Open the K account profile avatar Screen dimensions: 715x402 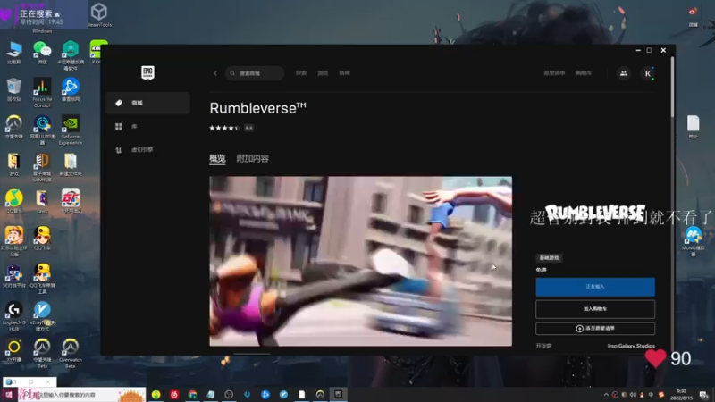tap(647, 73)
